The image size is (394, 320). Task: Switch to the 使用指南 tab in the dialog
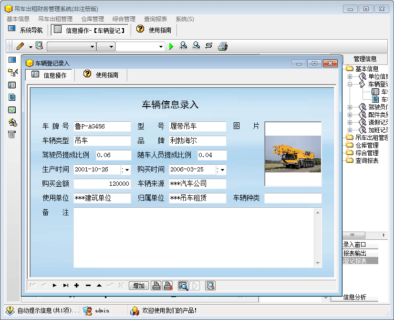pos(101,75)
